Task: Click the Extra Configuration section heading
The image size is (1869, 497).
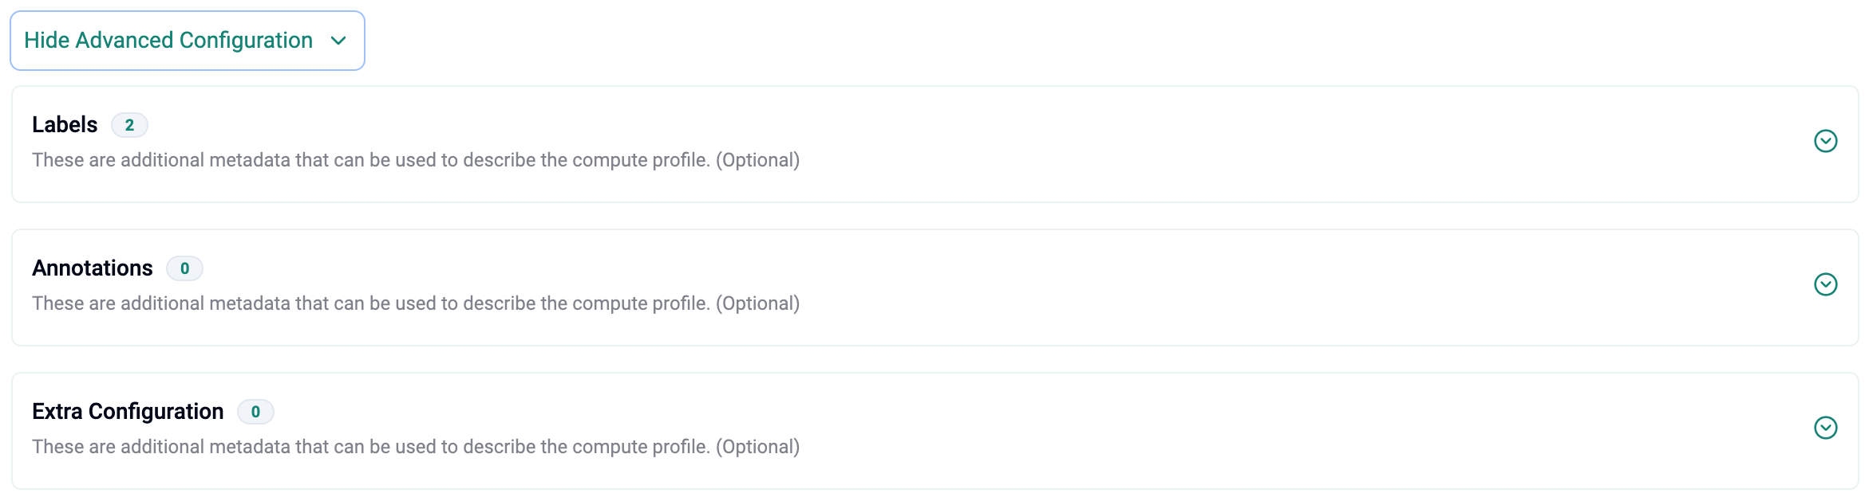Action: point(128,412)
